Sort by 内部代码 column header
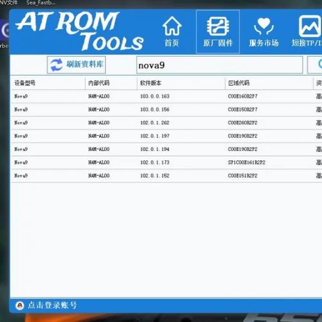This screenshot has width=322, height=322. pos(111,83)
